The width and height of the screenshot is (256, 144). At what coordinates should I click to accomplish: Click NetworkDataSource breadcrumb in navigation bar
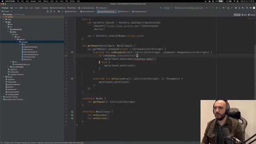point(58,8)
